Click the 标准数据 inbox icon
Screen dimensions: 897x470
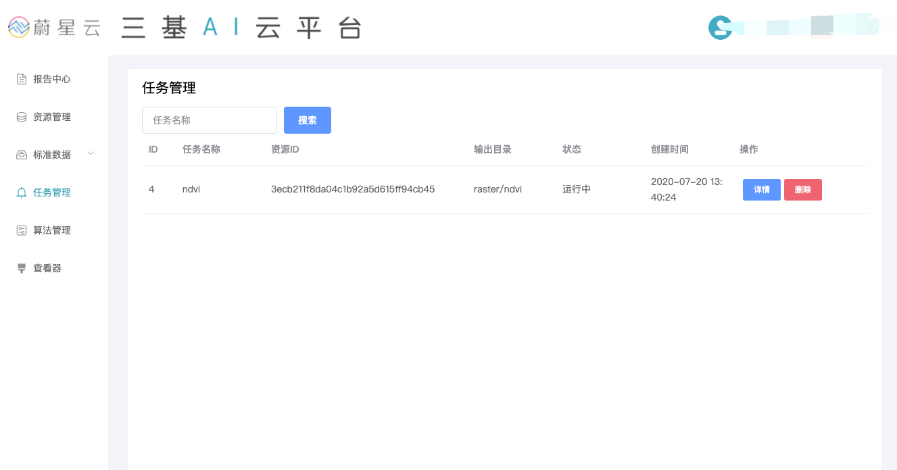(22, 155)
